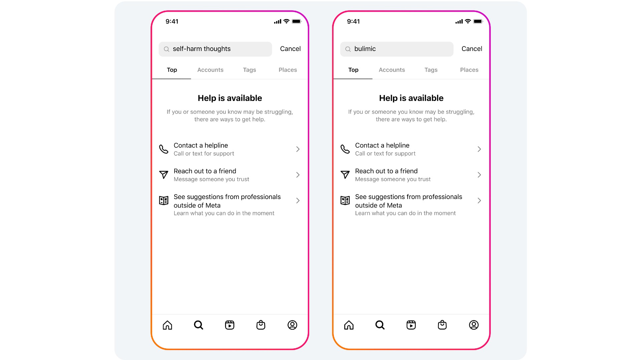The image size is (641, 360).
Task: Select Places tab on right screen
Action: click(469, 69)
